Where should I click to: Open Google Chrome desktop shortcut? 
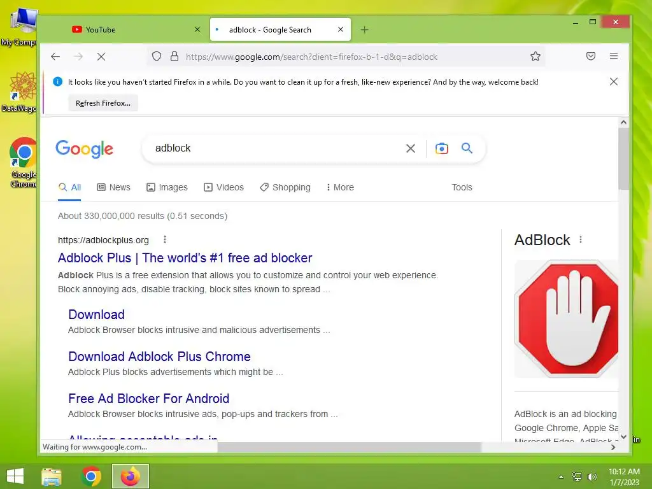24,162
